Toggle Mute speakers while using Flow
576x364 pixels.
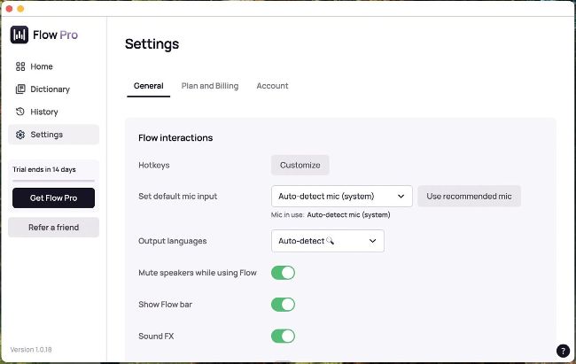tap(283, 273)
